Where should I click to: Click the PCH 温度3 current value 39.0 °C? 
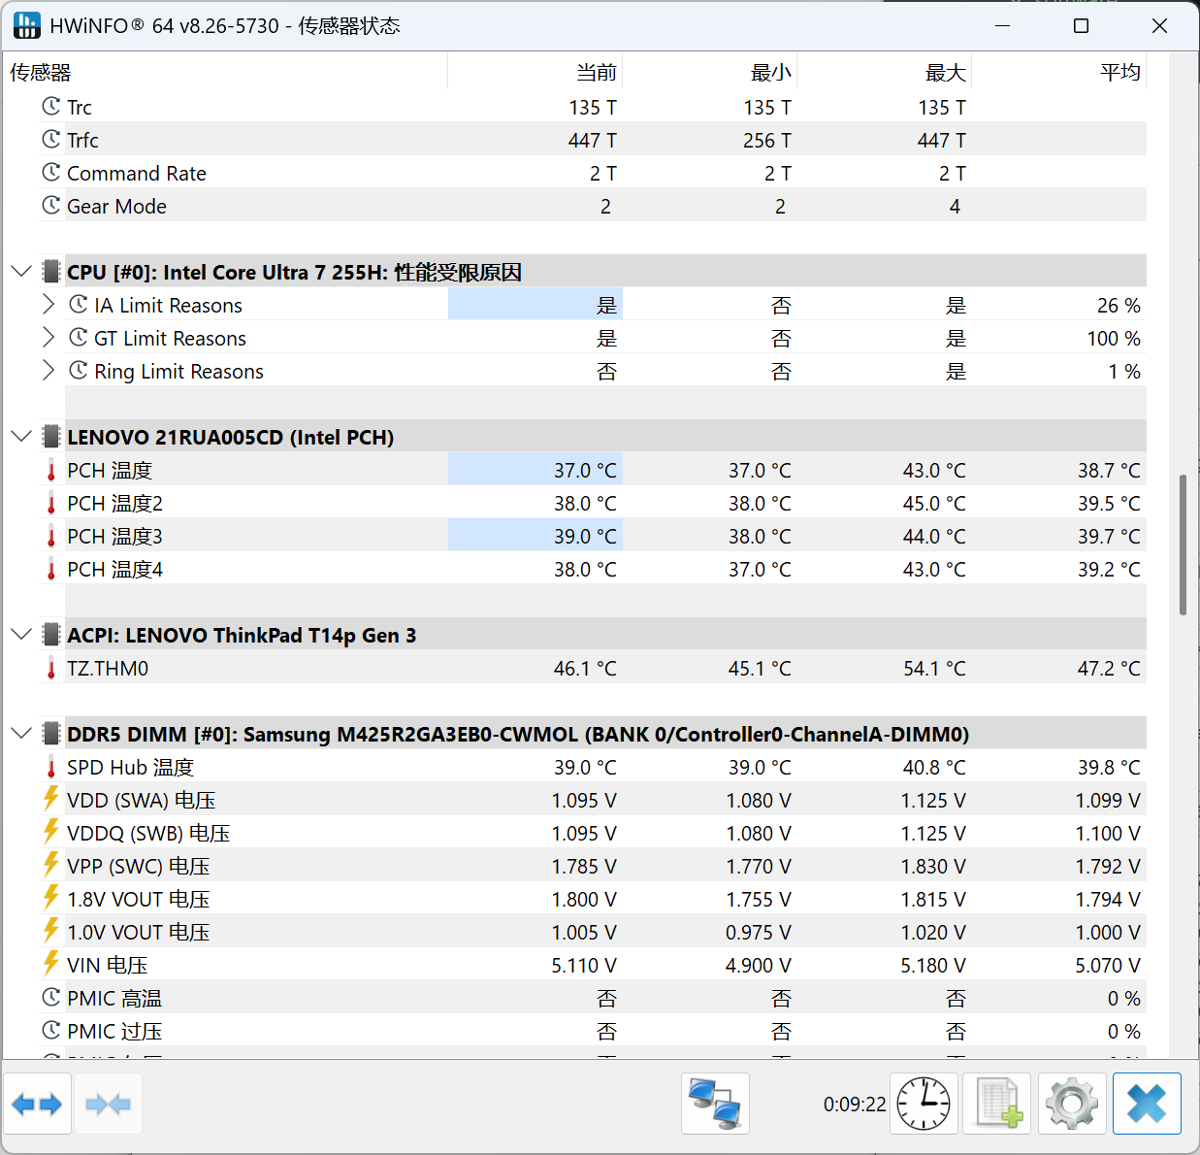click(585, 537)
